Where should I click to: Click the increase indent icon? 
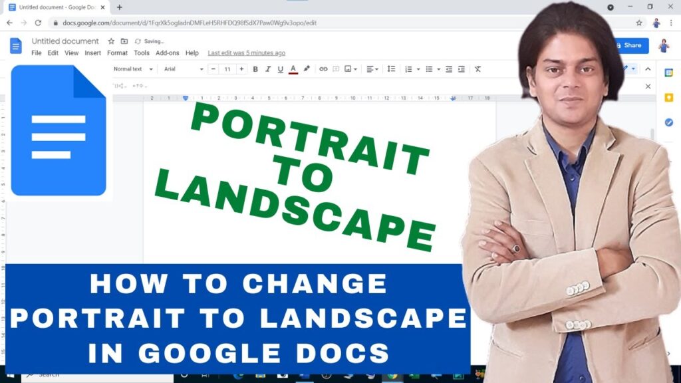pyautogui.click(x=462, y=69)
